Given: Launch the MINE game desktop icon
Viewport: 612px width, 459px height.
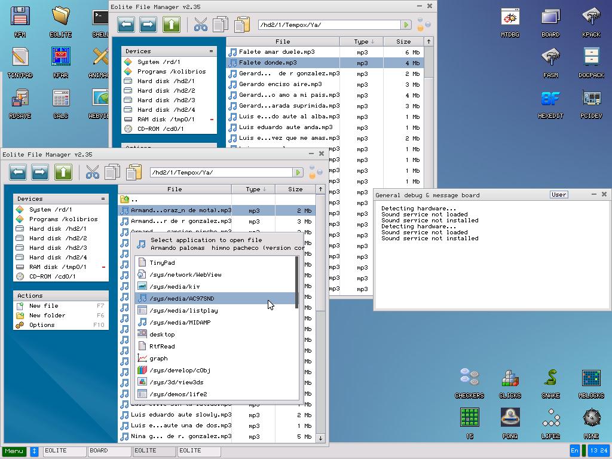Looking at the screenshot, I should tap(590, 423).
